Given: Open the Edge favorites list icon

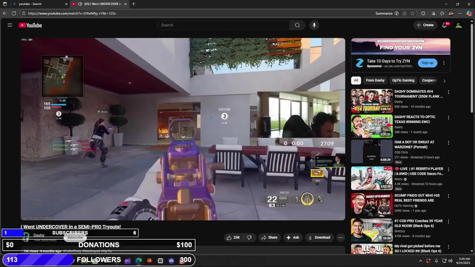Looking at the screenshot, I should [442, 13].
